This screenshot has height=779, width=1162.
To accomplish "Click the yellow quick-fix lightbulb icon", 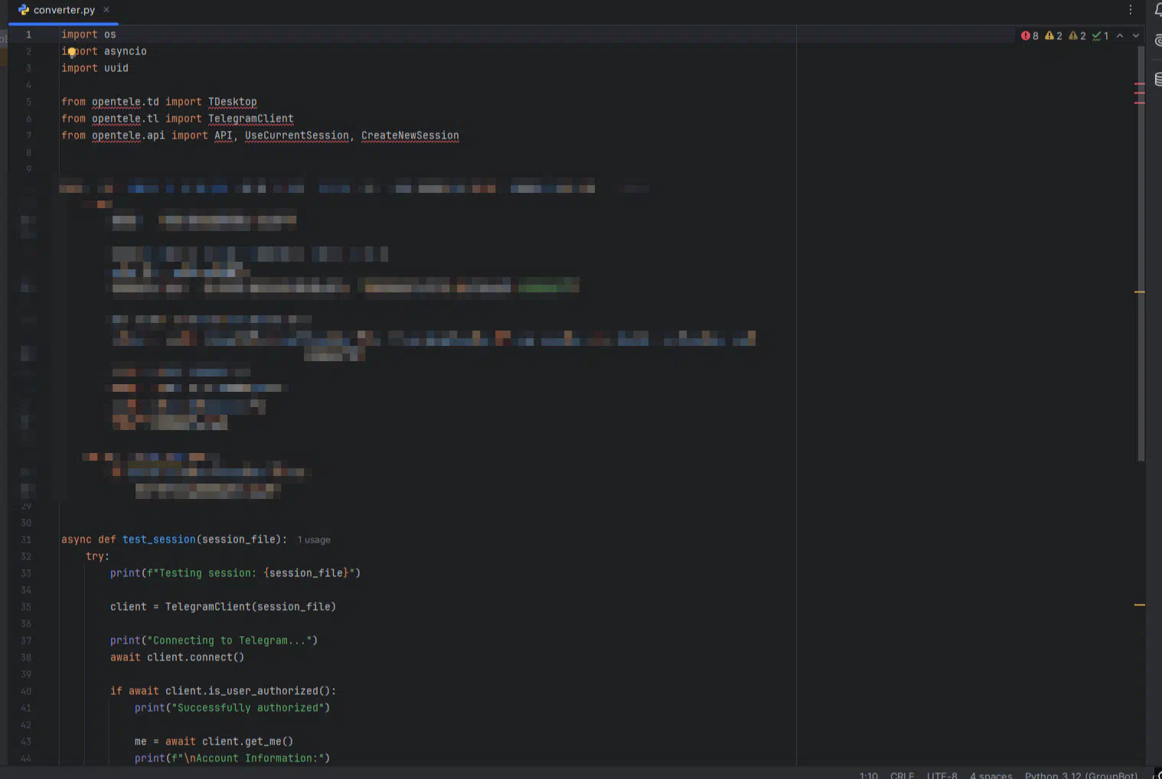I will point(72,52).
